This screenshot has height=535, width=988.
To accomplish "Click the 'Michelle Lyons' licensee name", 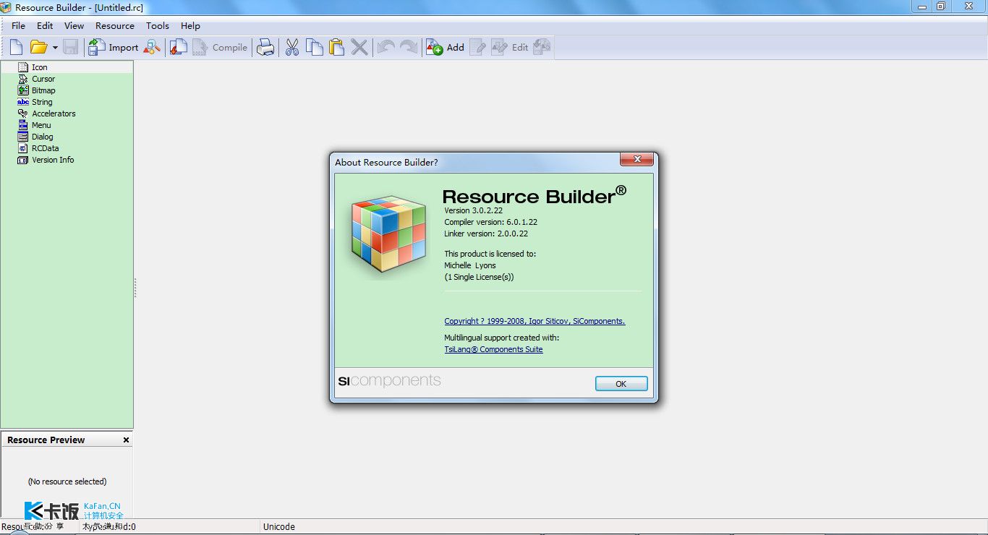I will (470, 265).
